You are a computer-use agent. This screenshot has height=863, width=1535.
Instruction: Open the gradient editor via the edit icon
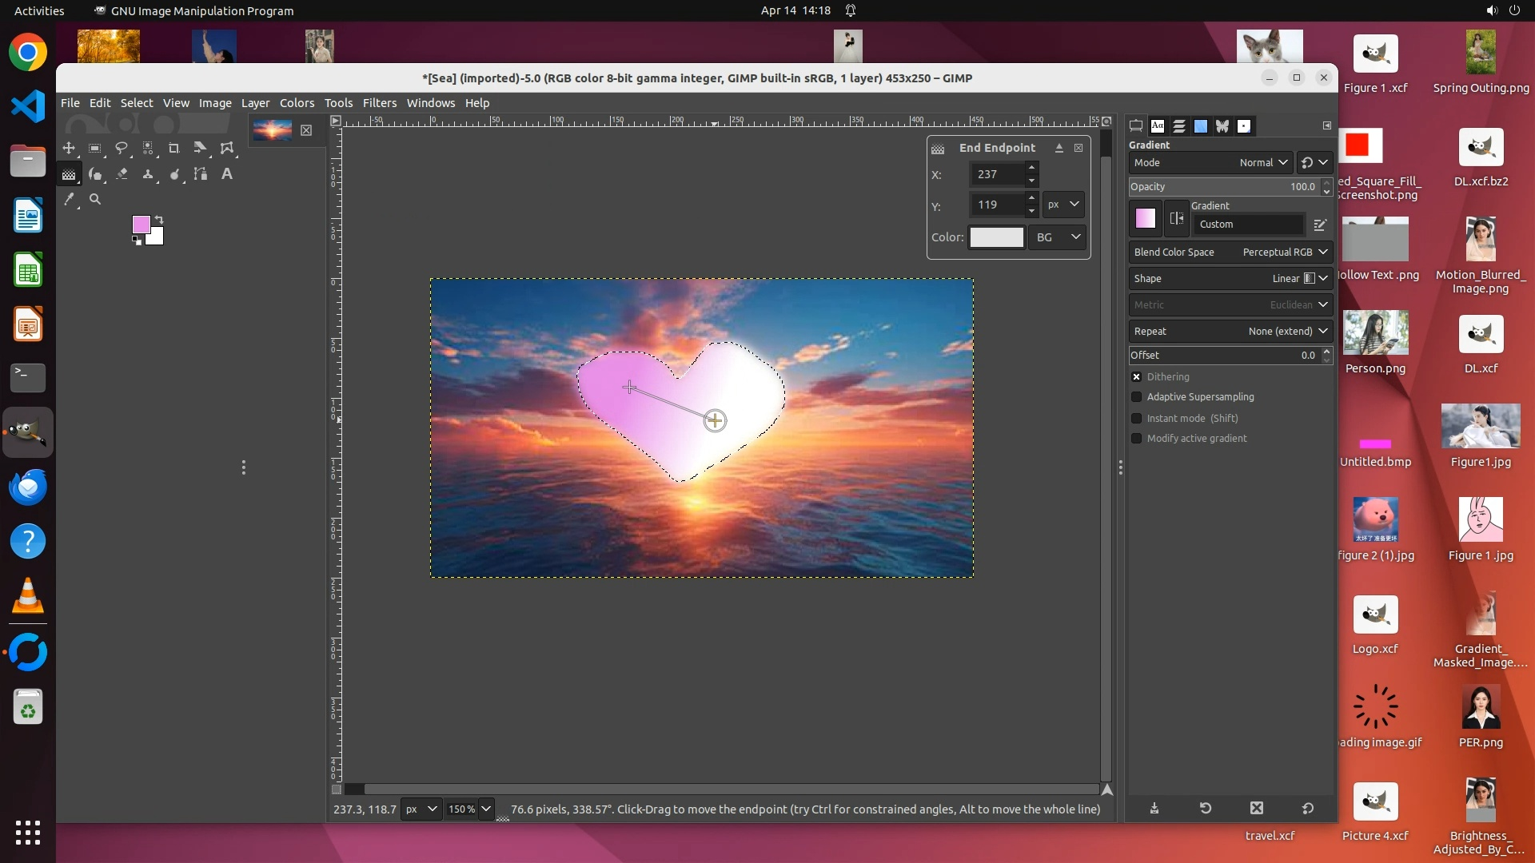[x=1320, y=225]
